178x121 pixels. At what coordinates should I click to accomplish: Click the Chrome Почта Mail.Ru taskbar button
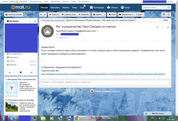point(85,118)
